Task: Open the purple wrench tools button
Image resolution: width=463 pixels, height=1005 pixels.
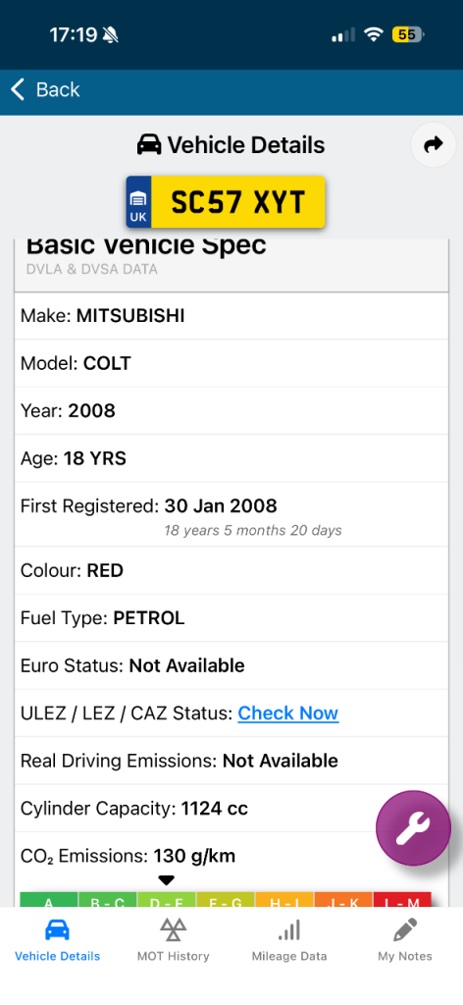Action: tap(413, 827)
